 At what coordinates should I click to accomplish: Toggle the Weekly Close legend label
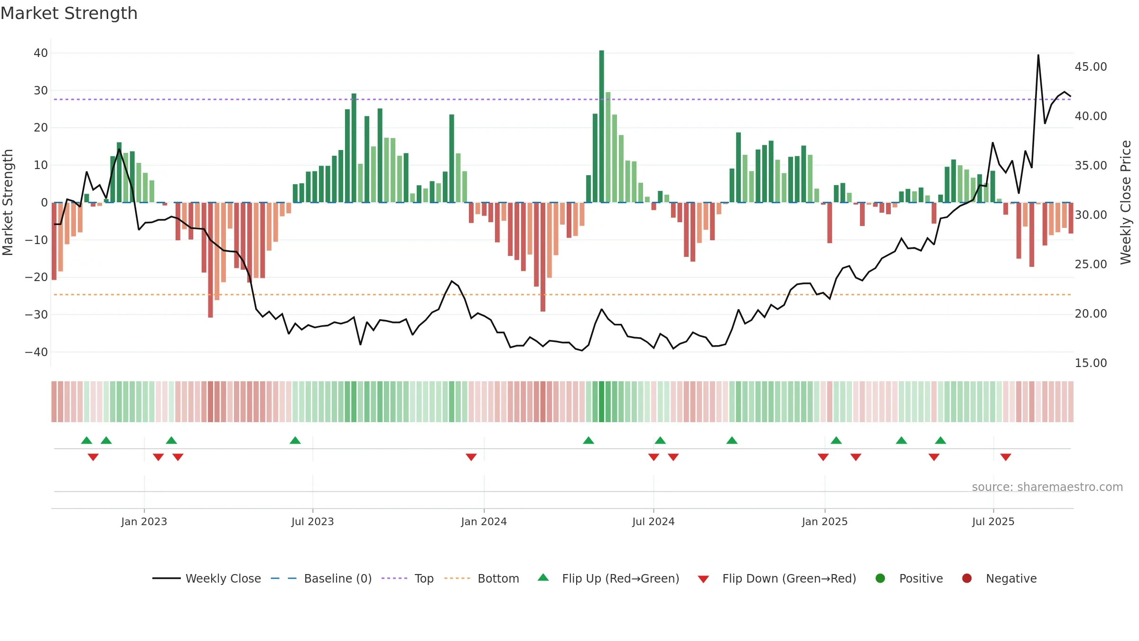223,578
